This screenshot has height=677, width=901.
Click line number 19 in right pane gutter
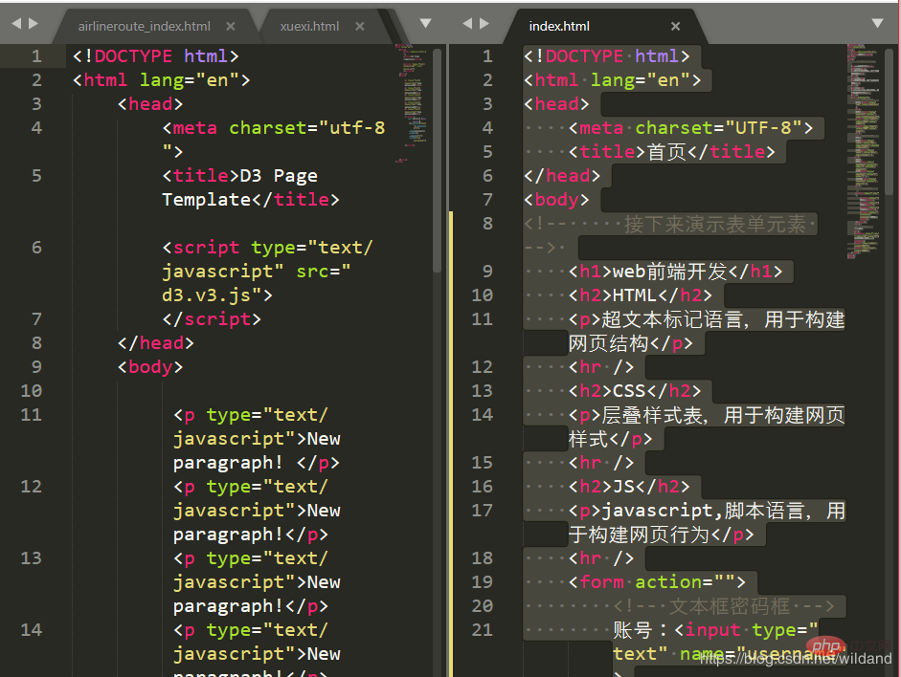click(483, 582)
